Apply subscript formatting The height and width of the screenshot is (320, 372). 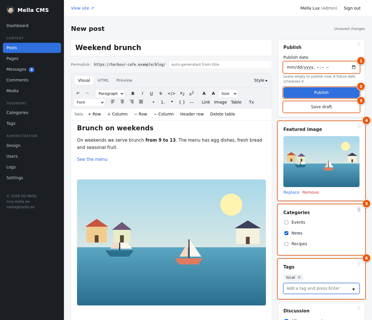click(x=182, y=93)
